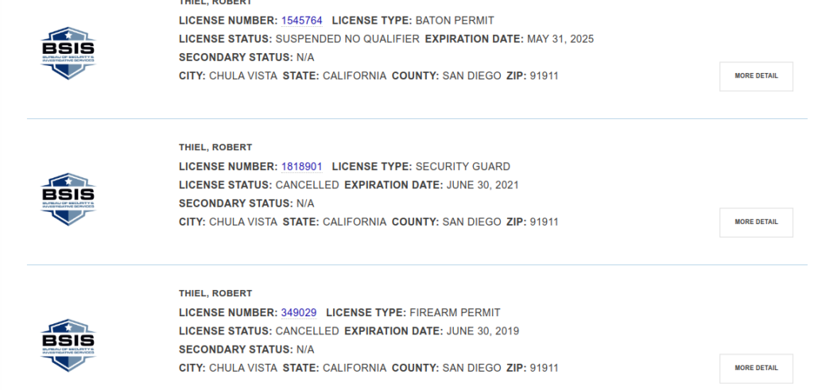Click the Cancelled status of the Firearm Permit license
This screenshot has width=814, height=390.
click(x=307, y=331)
